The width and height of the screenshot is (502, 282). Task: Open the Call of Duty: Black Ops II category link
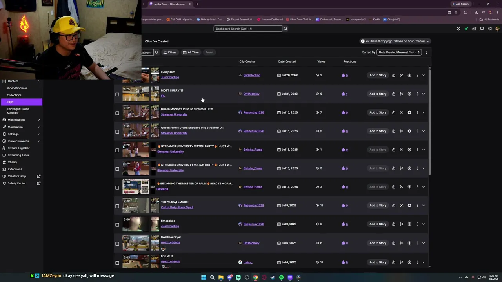(x=177, y=208)
